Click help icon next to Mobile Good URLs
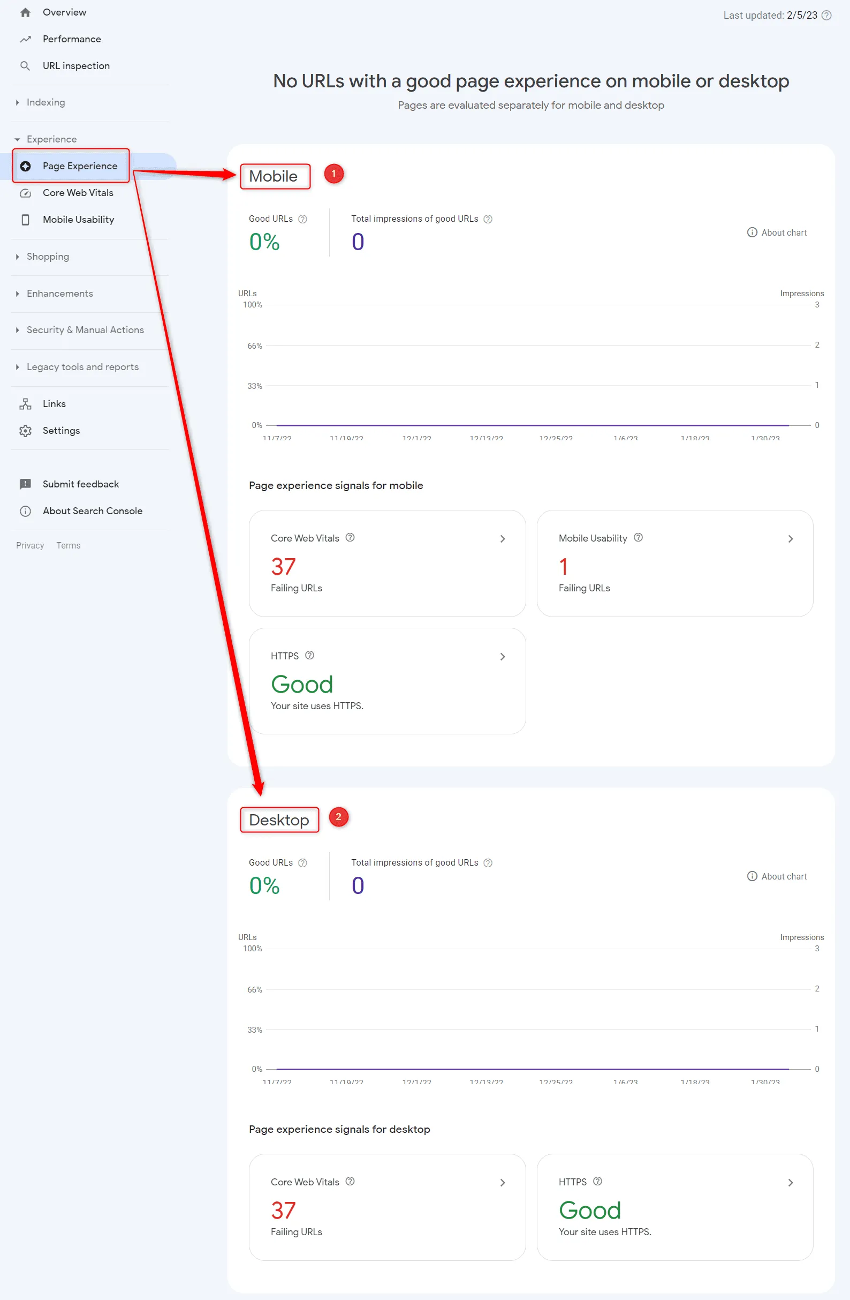This screenshot has width=850, height=1300. pyautogui.click(x=302, y=219)
